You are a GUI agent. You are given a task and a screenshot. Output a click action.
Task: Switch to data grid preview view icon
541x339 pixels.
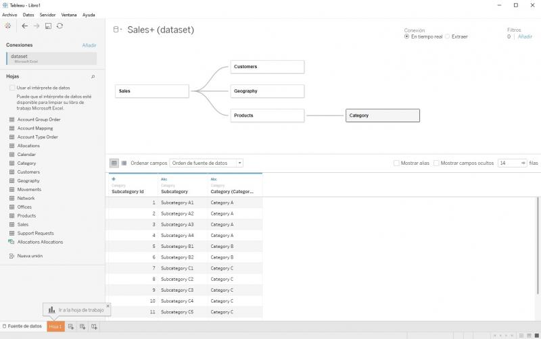(114, 163)
